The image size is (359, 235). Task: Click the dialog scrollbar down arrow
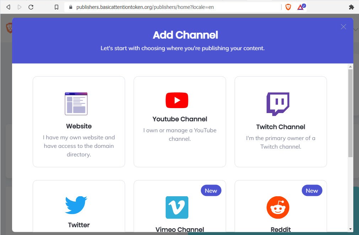[350, 229]
